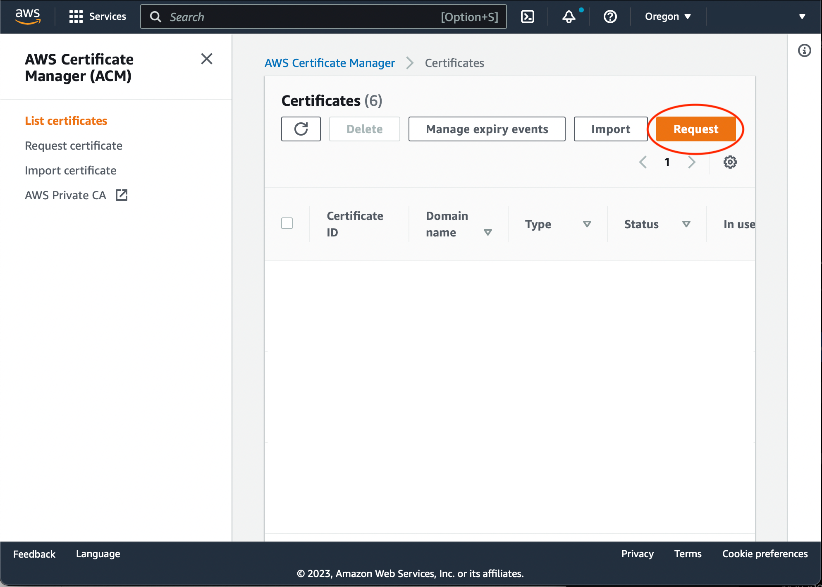Click Manage expiry events button
This screenshot has height=587, width=822.
pyautogui.click(x=487, y=129)
